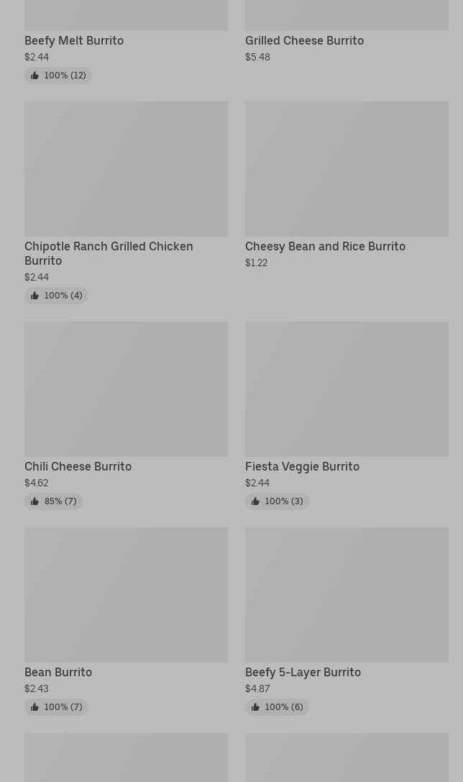This screenshot has height=782, width=463.
Task: Select the Bean Burrito title
Action: coord(58,673)
